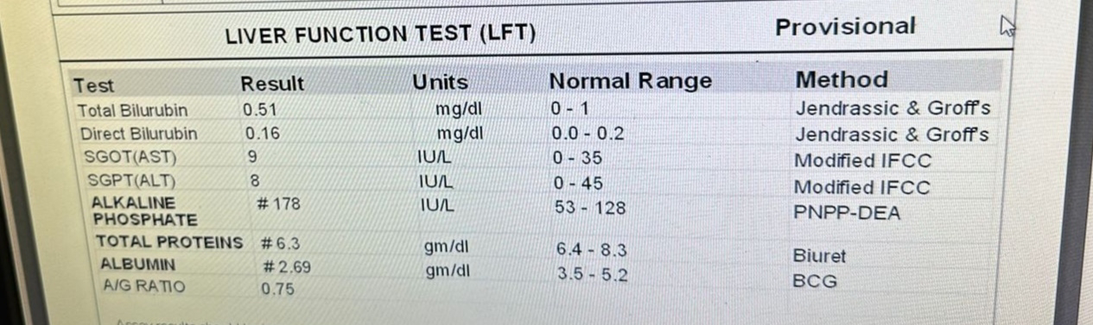
Task: Select the SGPT(ALT) result value 8
Action: (x=255, y=182)
